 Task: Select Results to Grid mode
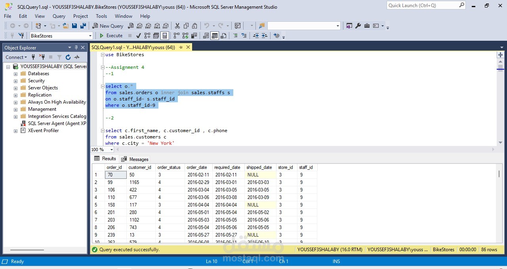tap(215, 36)
